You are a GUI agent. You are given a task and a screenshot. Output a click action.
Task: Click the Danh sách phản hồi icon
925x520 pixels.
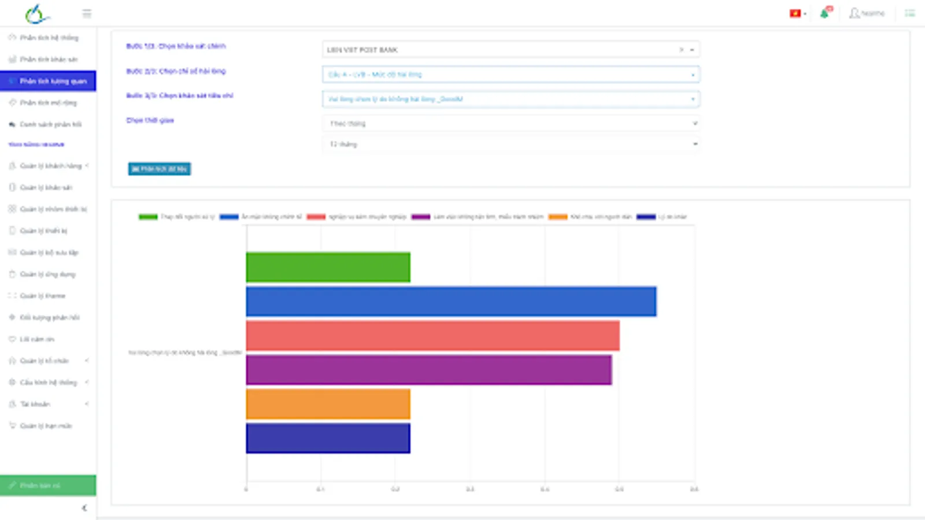pos(12,124)
